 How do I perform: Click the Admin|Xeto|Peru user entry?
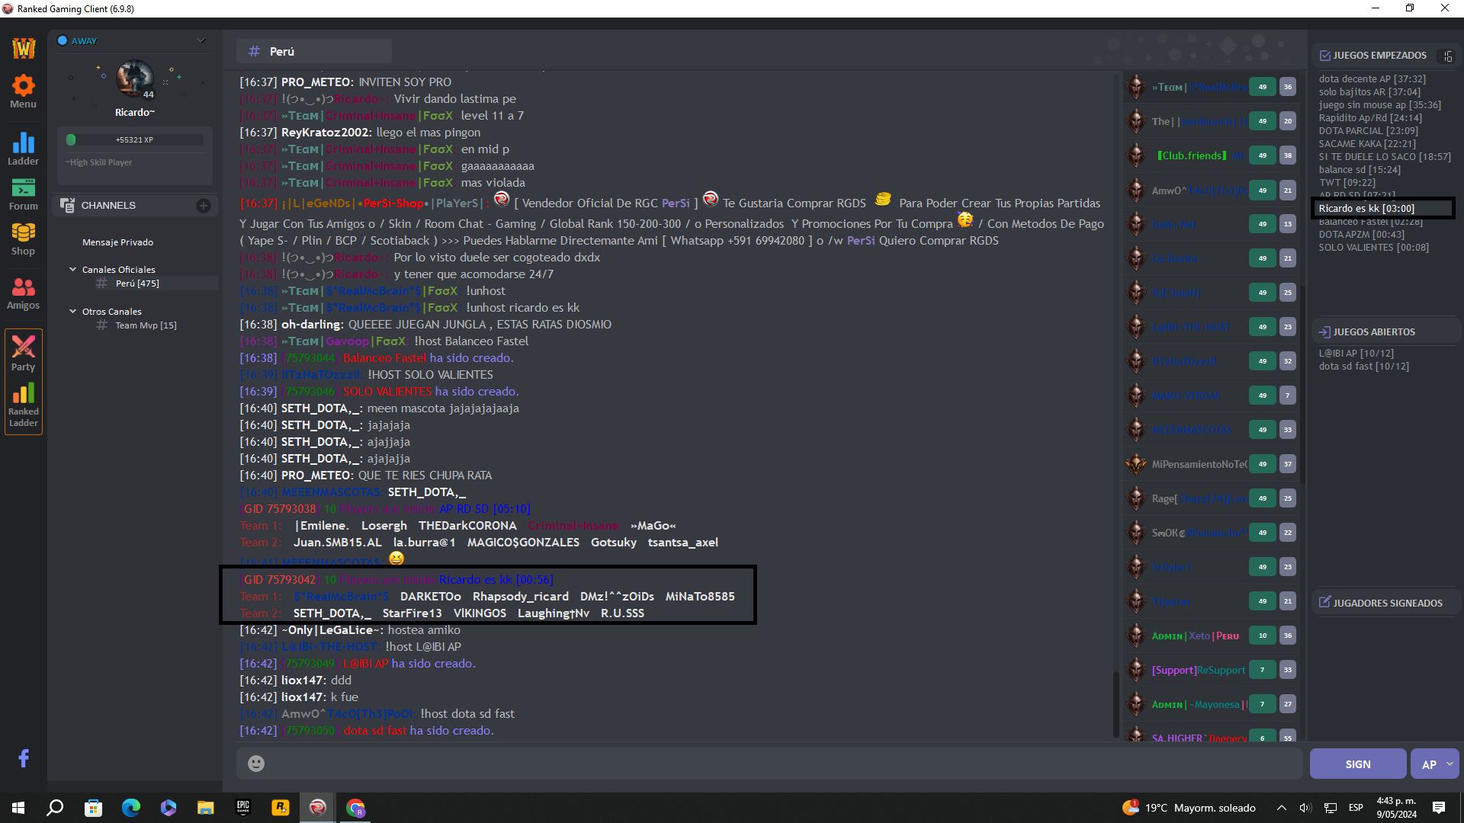[1195, 636]
